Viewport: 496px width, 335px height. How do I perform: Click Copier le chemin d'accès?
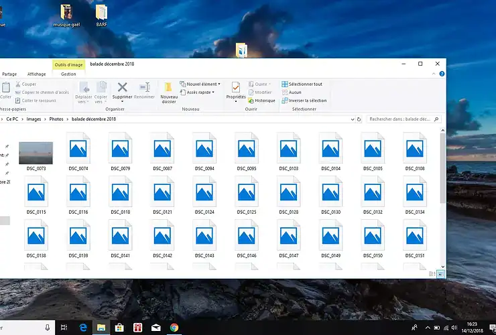click(42, 92)
